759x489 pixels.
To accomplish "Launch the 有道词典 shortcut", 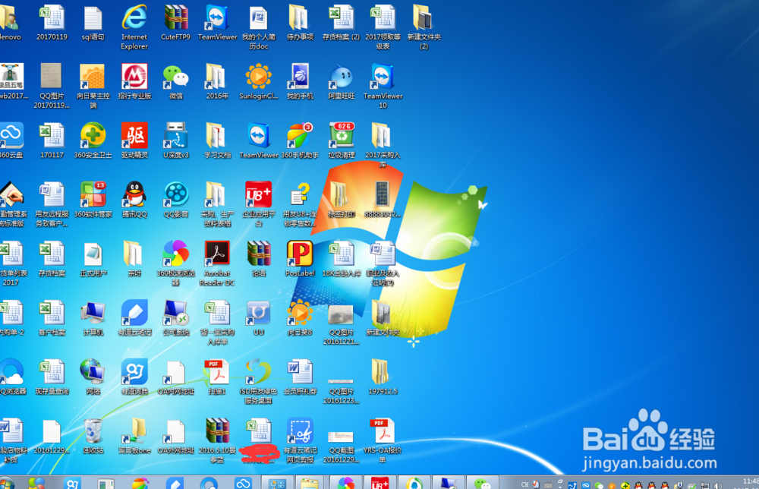I will pos(134,377).
